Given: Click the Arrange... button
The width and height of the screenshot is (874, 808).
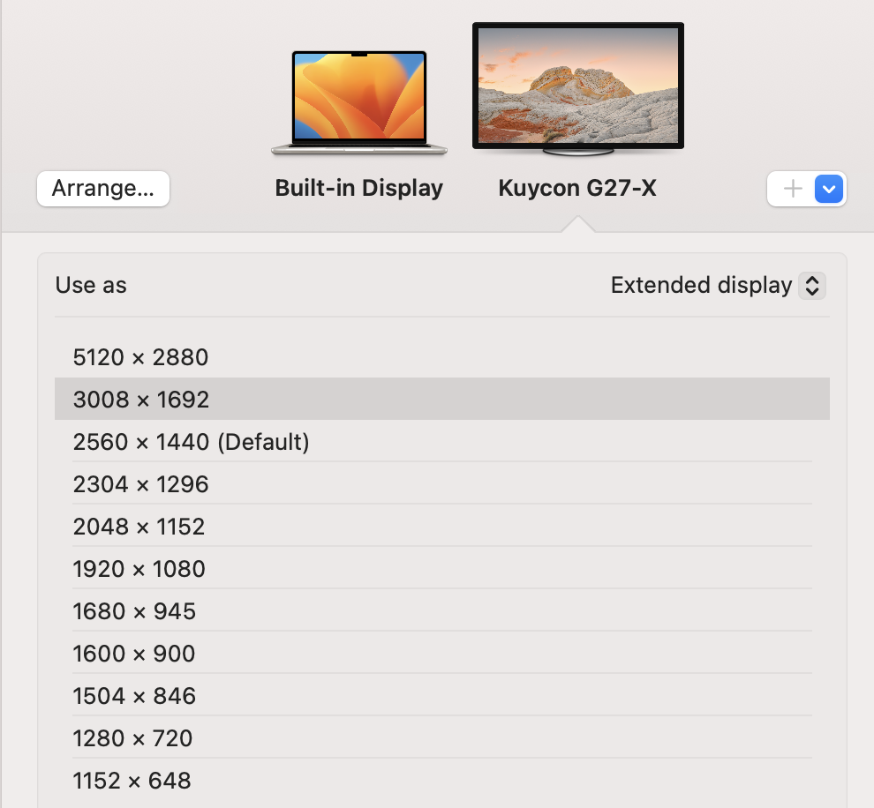Looking at the screenshot, I should (103, 189).
